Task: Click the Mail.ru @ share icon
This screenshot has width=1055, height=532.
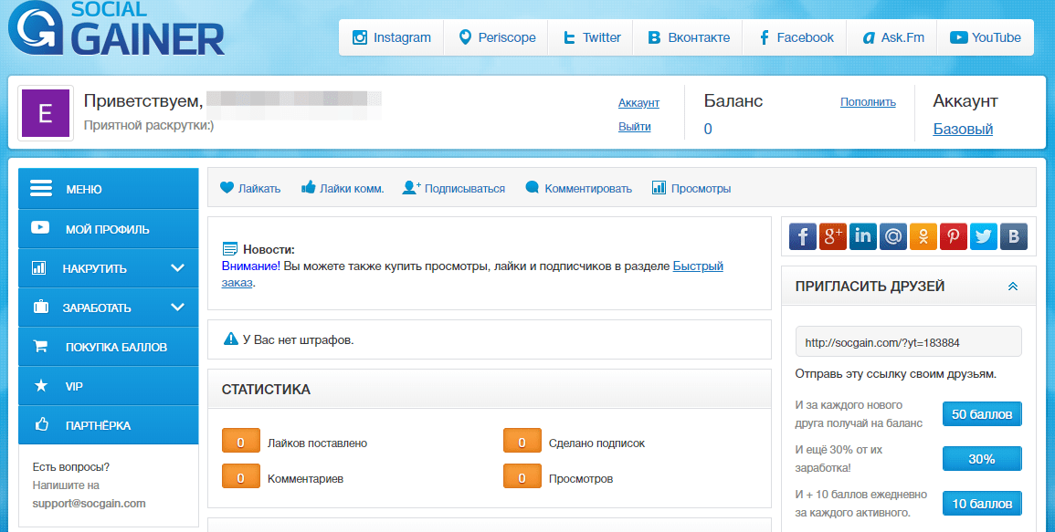Action: pyautogui.click(x=893, y=236)
